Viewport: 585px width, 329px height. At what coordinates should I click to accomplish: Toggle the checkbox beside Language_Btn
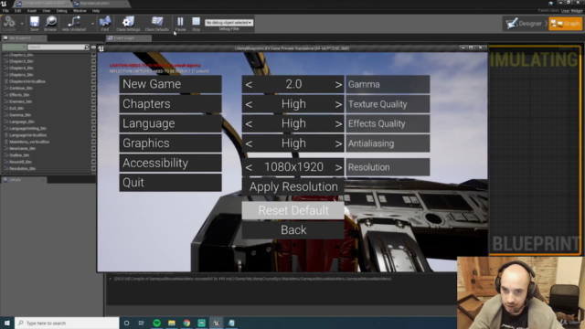click(93, 122)
